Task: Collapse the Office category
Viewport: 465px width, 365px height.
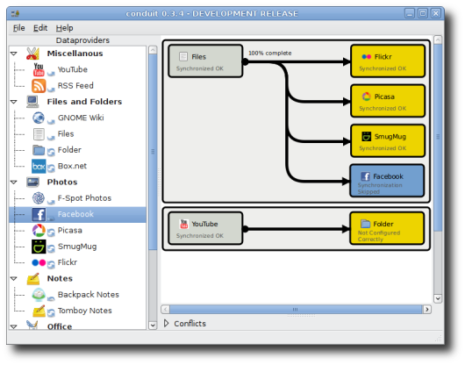Action: tap(14, 326)
